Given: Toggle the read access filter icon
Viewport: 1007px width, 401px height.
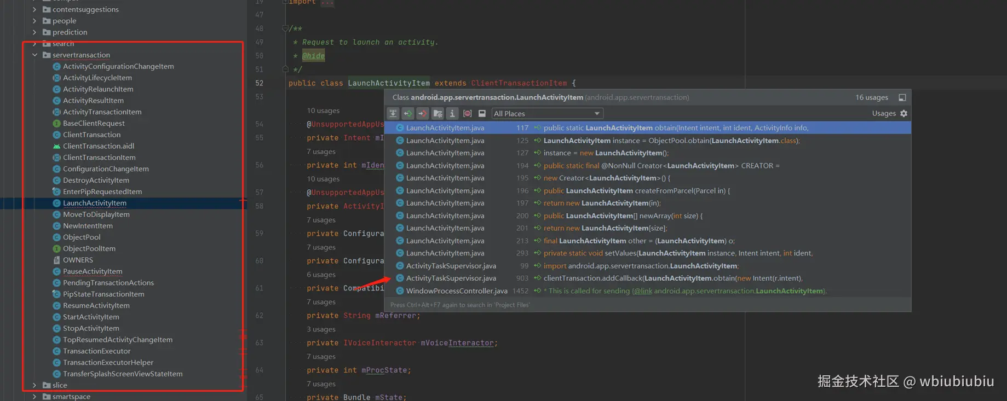Looking at the screenshot, I should tap(407, 113).
